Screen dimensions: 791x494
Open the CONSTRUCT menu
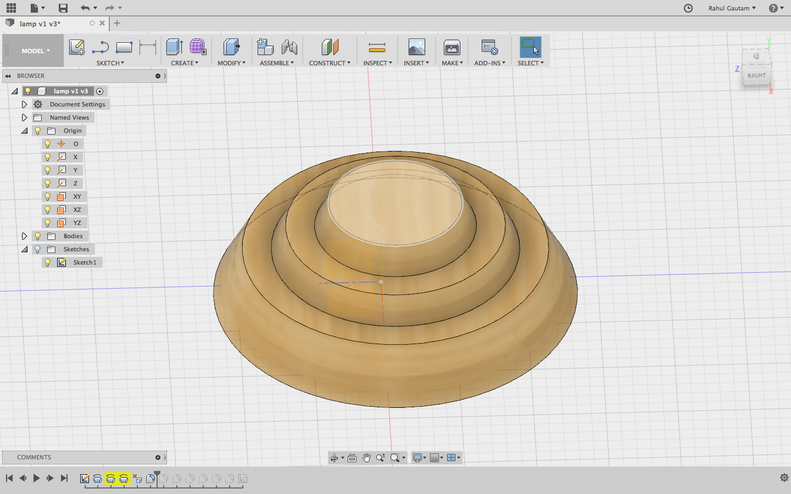coord(330,63)
